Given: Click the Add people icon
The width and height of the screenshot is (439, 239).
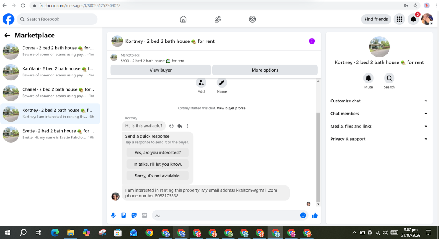Looking at the screenshot, I should point(201,83).
